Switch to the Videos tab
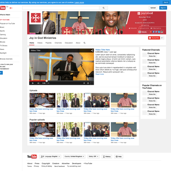The height and width of the screenshot is (171, 171). point(40,43)
